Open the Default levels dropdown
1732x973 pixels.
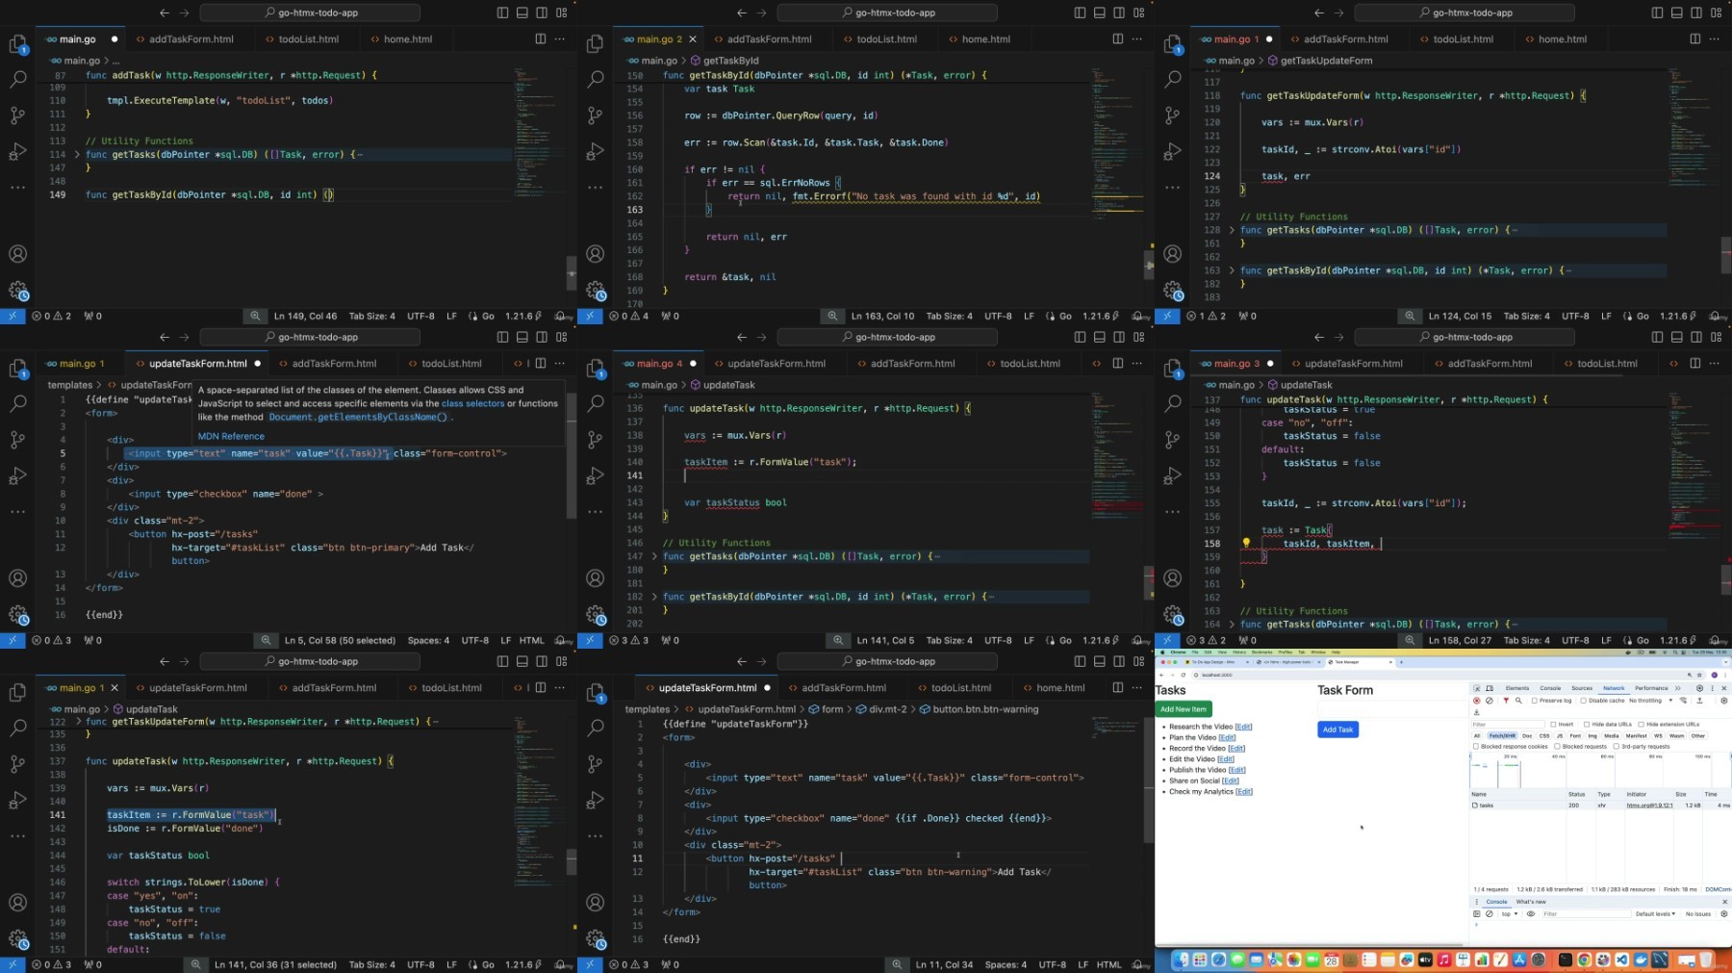1655,913
